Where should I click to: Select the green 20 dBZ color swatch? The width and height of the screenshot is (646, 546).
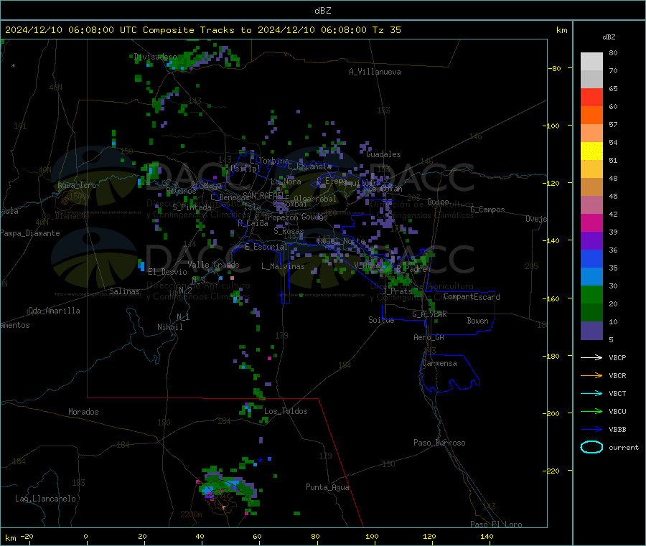pos(591,294)
